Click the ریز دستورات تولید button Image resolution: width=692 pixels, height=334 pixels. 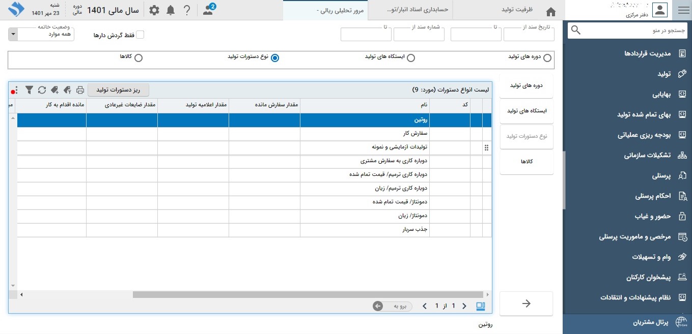(118, 90)
